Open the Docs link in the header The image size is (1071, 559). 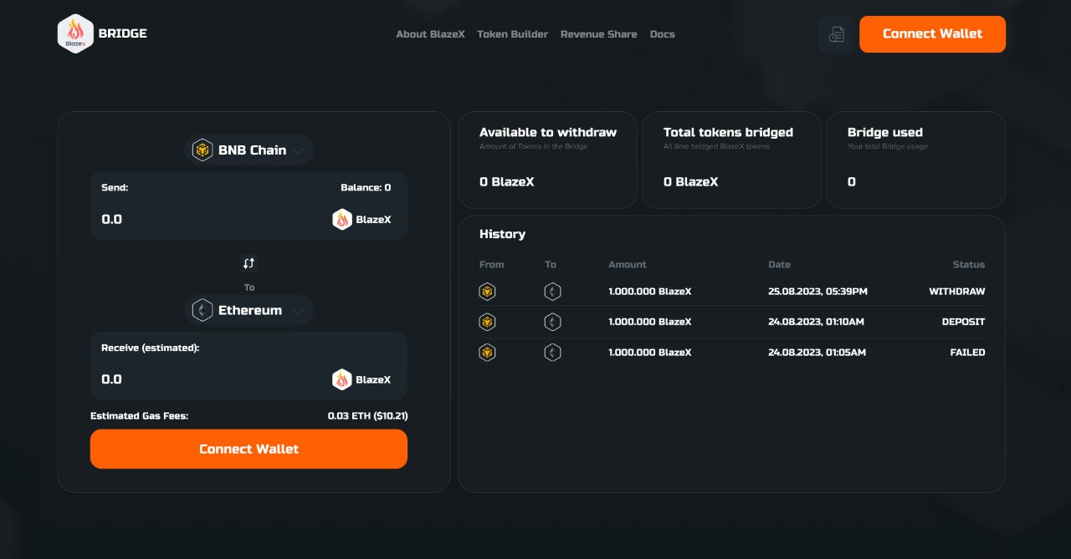click(x=662, y=34)
